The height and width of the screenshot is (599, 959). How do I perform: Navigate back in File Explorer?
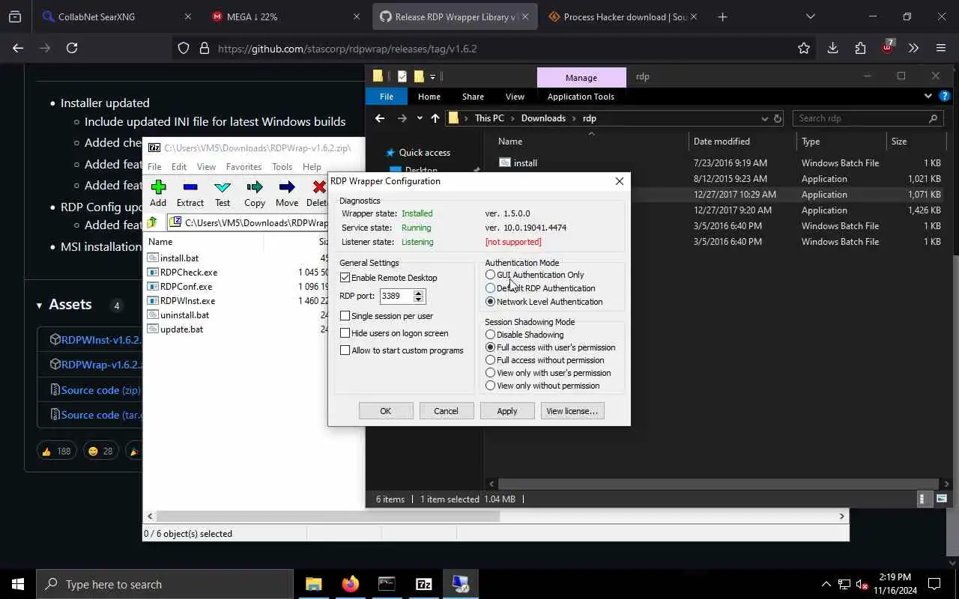[380, 118]
